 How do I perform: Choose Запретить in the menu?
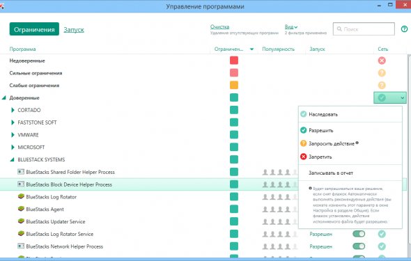coord(350,157)
